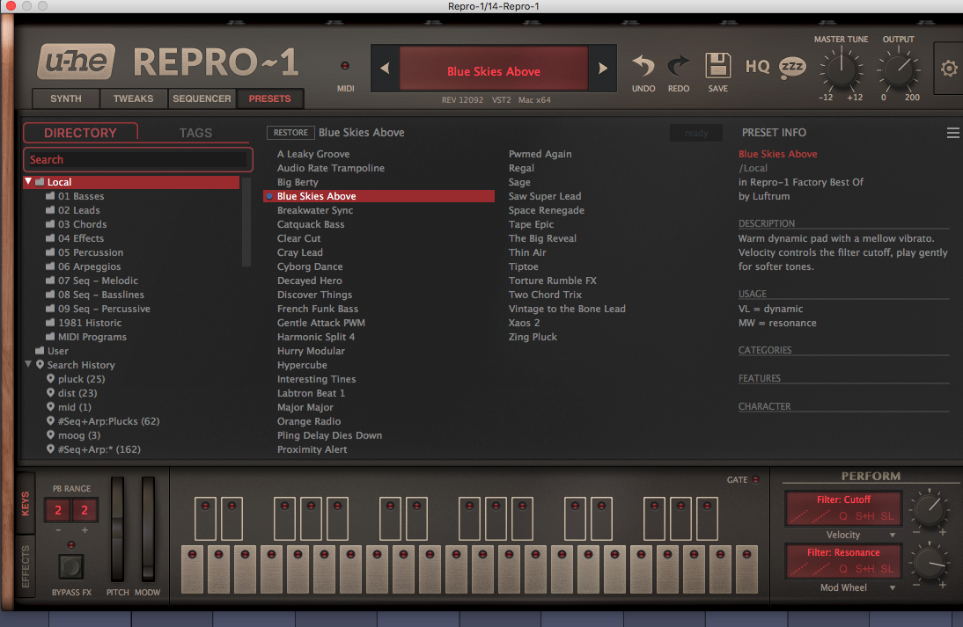Open the 04 Effects folder
This screenshot has height=627, width=963.
(80, 238)
